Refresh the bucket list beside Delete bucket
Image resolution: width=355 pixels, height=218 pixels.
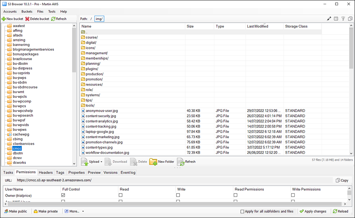point(59,19)
